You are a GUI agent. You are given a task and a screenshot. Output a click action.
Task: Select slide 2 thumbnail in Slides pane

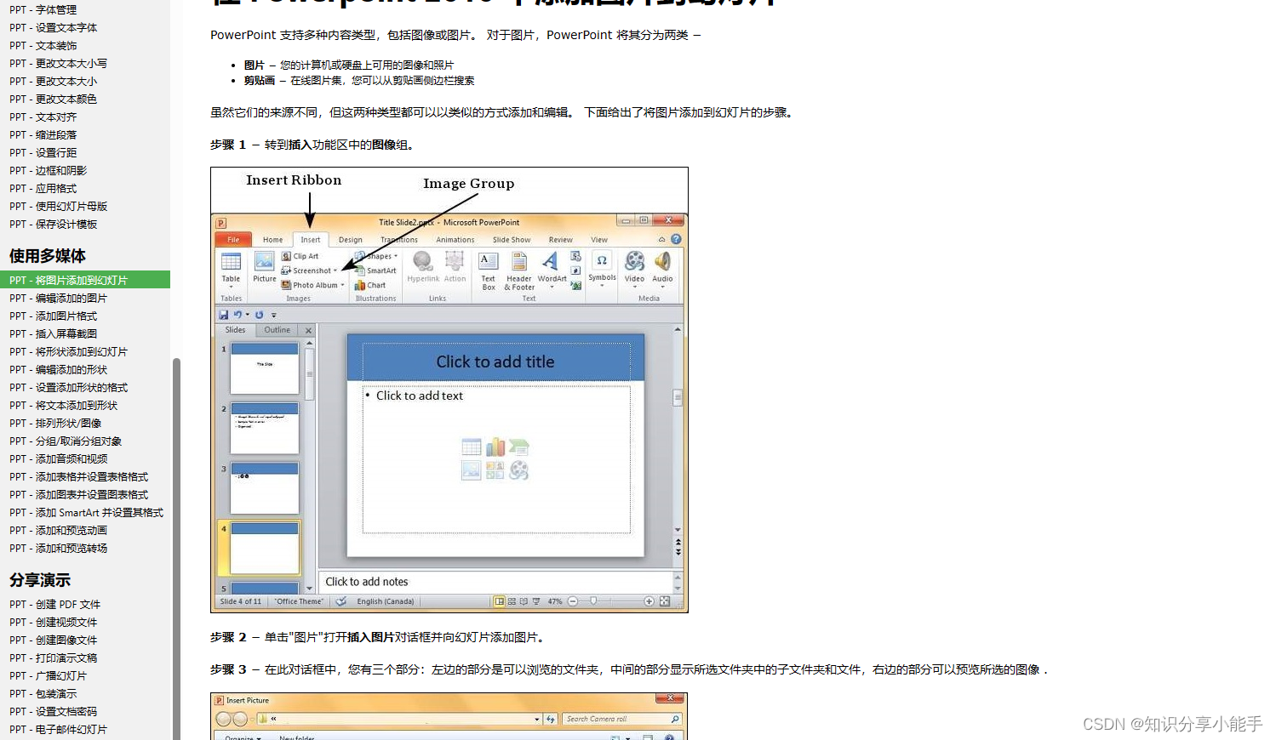click(265, 428)
